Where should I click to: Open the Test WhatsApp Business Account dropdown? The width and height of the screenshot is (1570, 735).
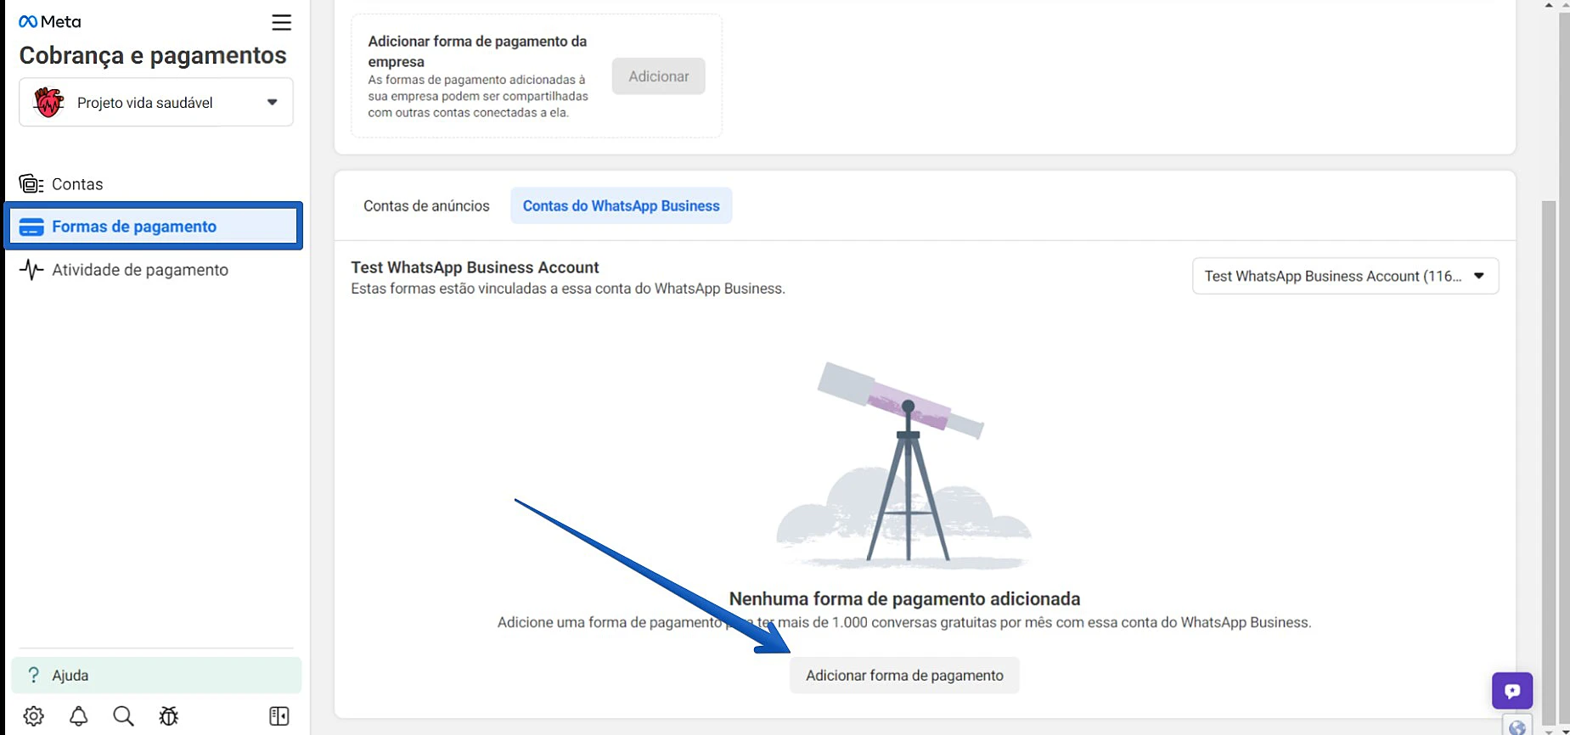[x=1345, y=276]
